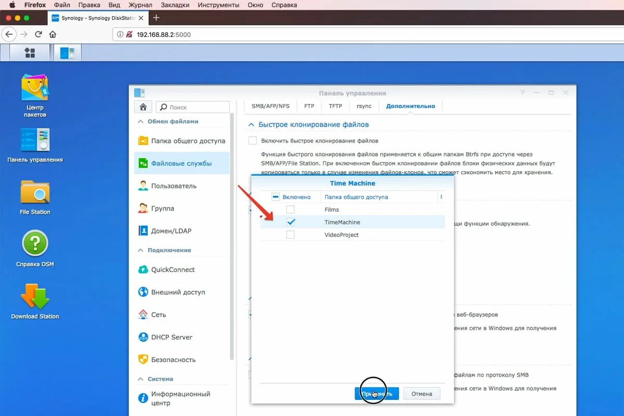Open Domain/LDAP settings

point(181,231)
